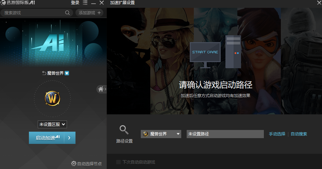Click the blue shirt badge next to 魔兽世界
The width and height of the screenshot is (322, 169).
67,73
